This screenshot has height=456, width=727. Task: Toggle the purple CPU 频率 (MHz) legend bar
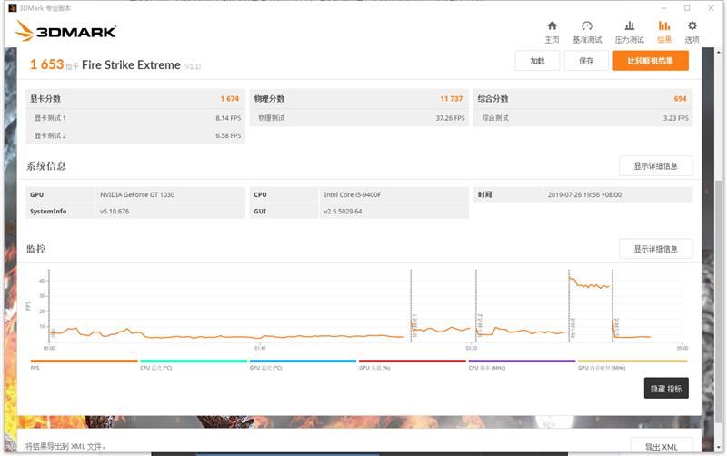[x=522, y=361]
